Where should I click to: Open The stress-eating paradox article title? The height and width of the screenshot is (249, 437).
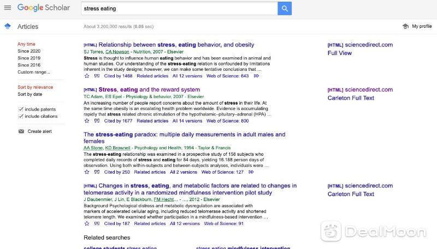pos(184,137)
